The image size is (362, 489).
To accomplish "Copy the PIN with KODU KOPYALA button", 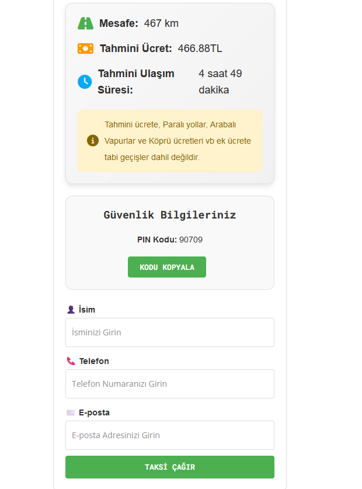I will [x=167, y=267].
